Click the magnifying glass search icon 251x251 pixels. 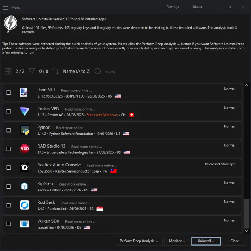tap(98, 72)
